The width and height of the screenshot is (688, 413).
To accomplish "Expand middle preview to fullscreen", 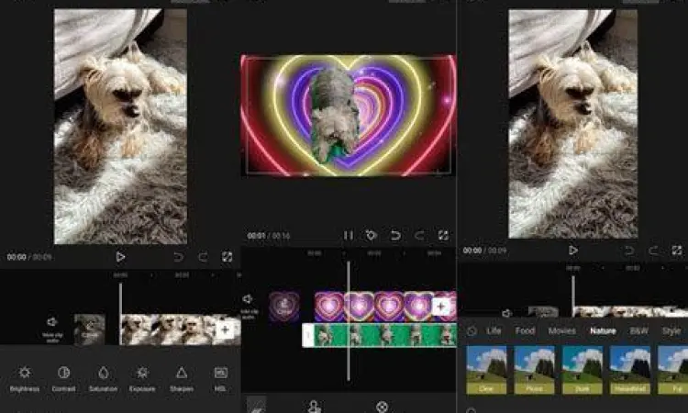I will pos(443,236).
